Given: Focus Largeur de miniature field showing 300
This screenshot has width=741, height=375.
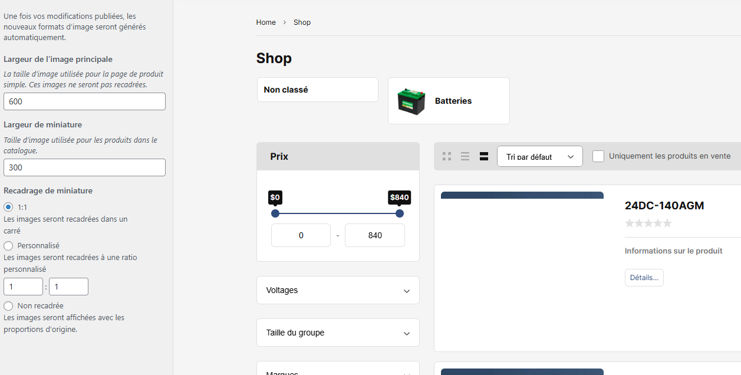Looking at the screenshot, I should click(x=84, y=167).
